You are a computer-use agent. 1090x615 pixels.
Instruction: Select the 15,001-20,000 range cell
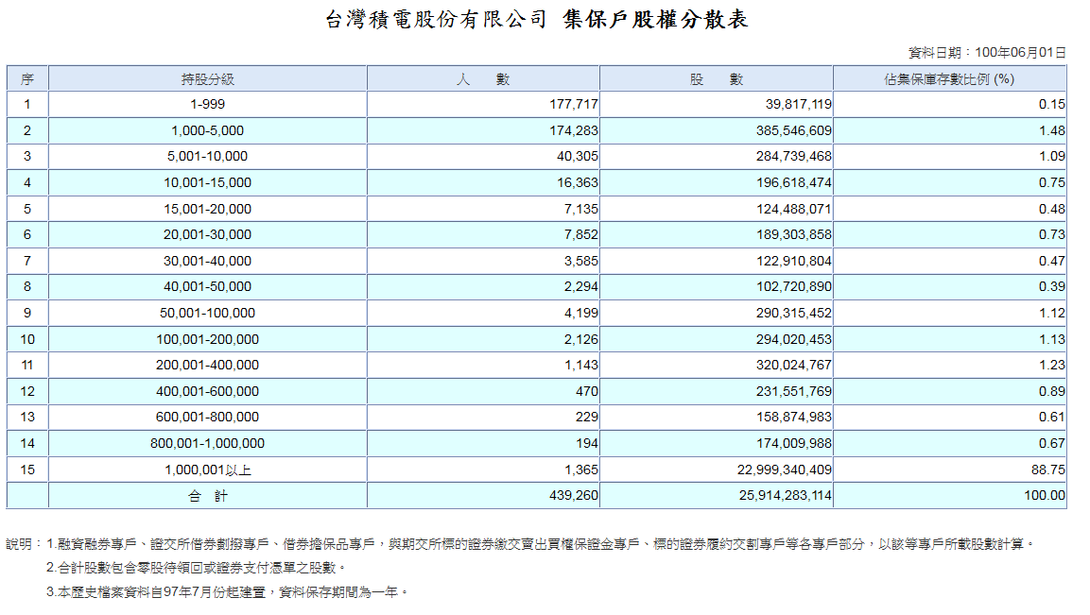(207, 209)
